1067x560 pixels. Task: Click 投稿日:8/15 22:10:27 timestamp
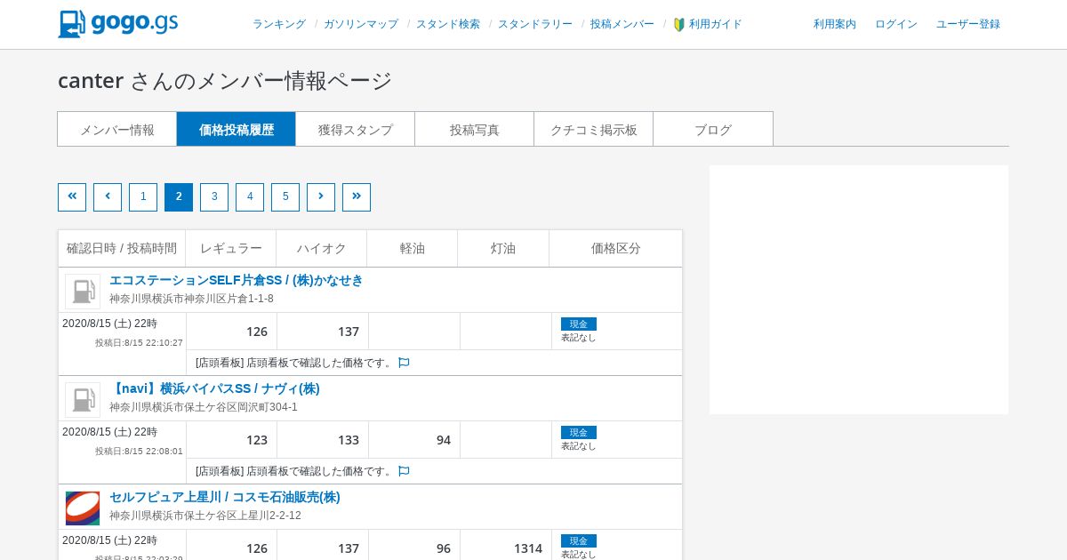[x=139, y=343]
